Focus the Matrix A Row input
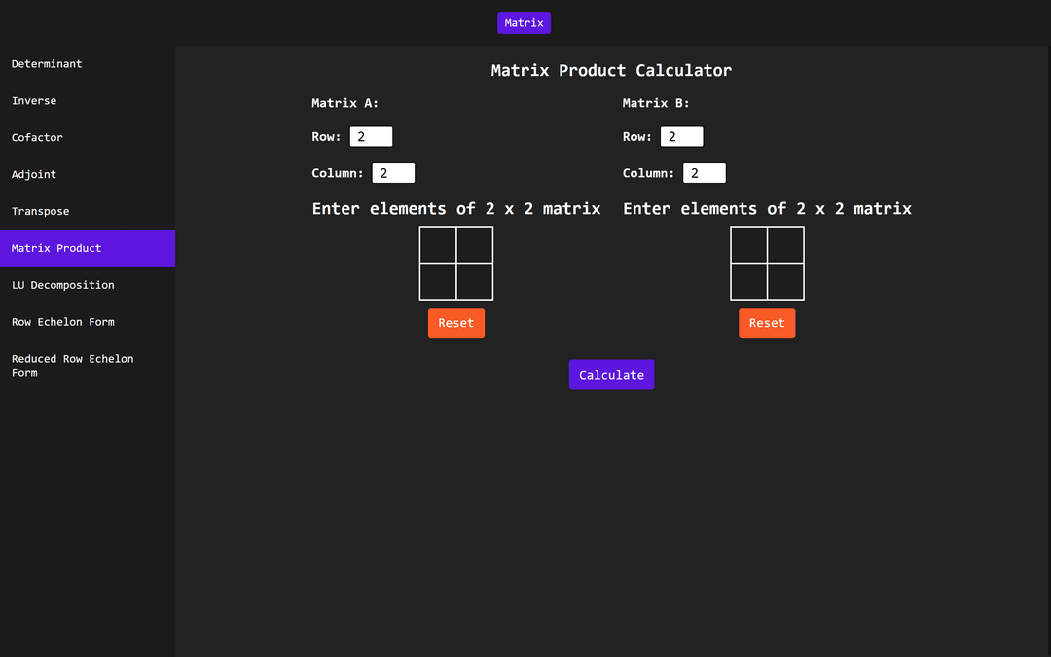Viewport: 1051px width, 657px height. coord(371,137)
